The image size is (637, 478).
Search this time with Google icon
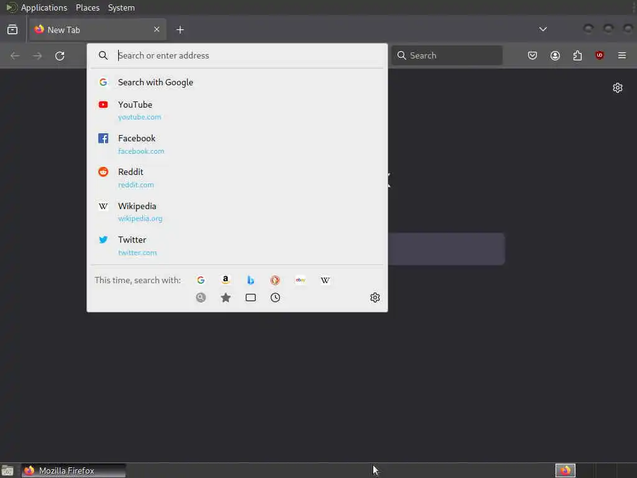[x=201, y=280]
